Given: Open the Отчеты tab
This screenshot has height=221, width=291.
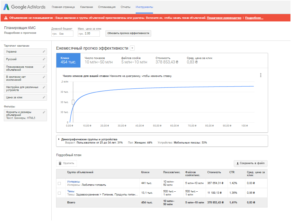Looking at the screenshot, I should (x=126, y=7).
